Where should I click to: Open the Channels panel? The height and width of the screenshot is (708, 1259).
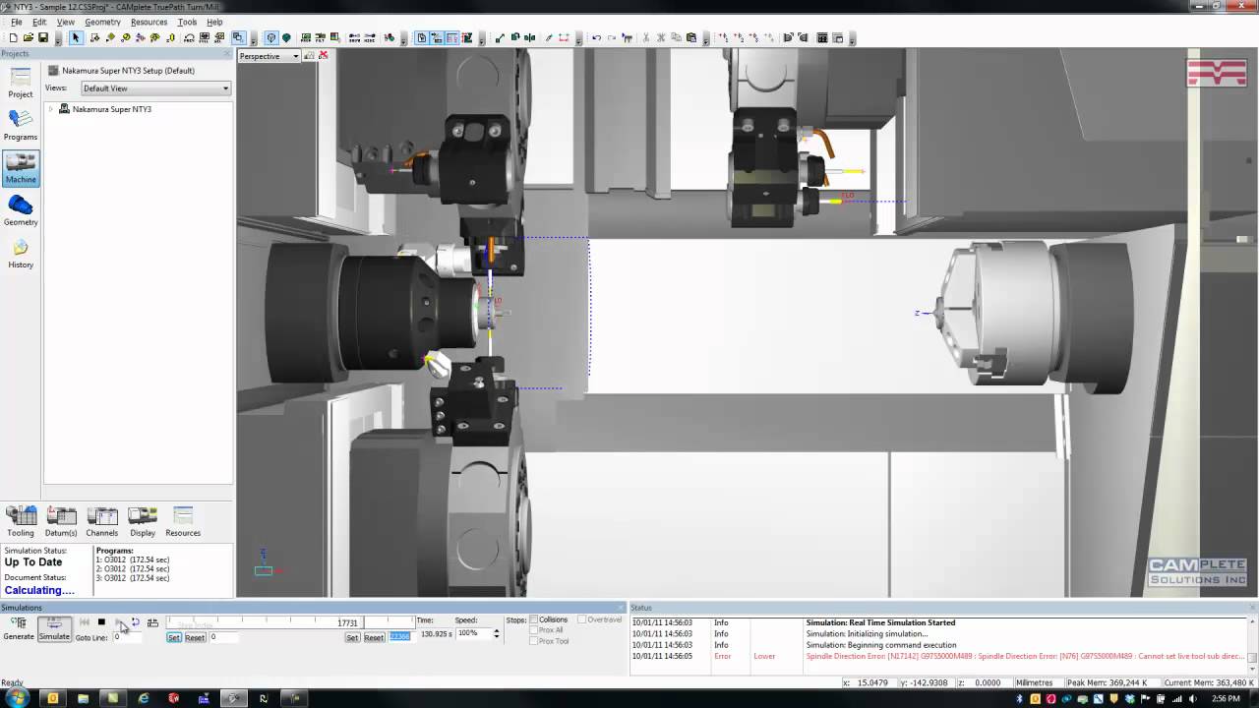102,521
